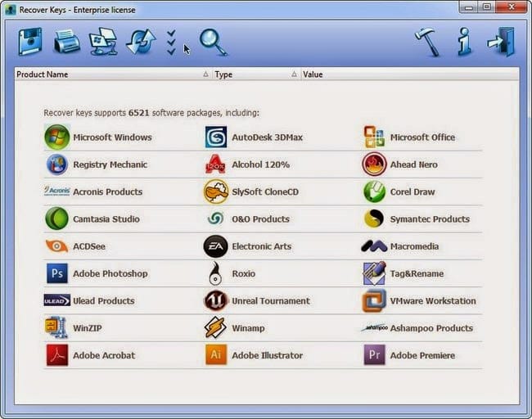This screenshot has height=419, width=532.
Task: Click the 'VMware Workstation' text label
Action: pyautogui.click(x=433, y=301)
